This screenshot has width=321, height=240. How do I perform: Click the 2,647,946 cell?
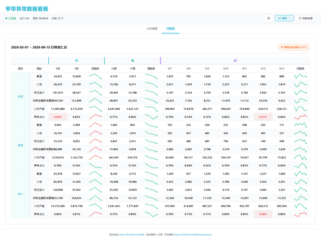[114, 109]
